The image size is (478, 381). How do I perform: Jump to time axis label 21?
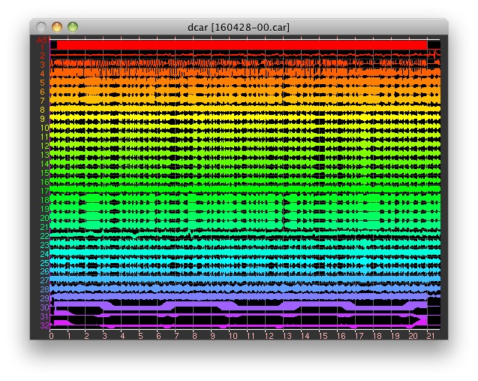(x=431, y=336)
